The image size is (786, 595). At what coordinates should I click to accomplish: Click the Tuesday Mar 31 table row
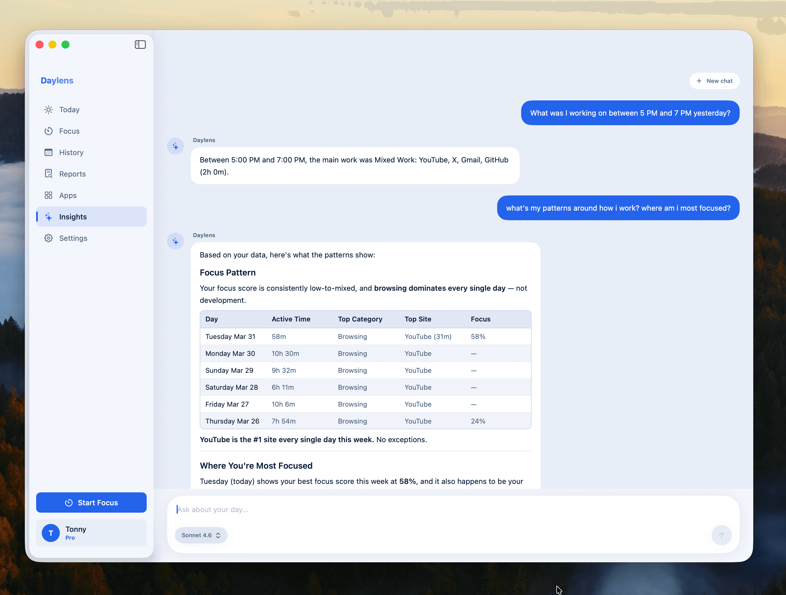click(x=365, y=336)
